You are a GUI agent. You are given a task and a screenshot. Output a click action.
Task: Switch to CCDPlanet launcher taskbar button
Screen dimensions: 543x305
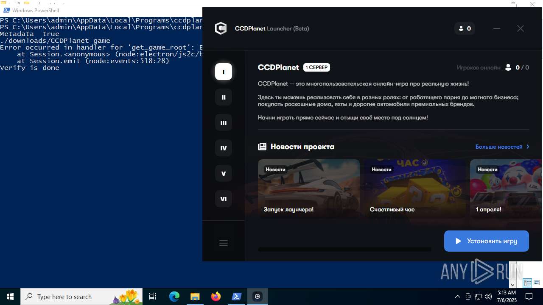258,297
